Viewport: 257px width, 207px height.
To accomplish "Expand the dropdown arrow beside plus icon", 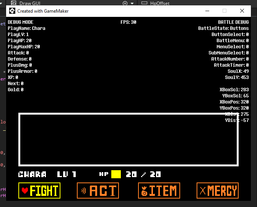I will coord(132,3).
